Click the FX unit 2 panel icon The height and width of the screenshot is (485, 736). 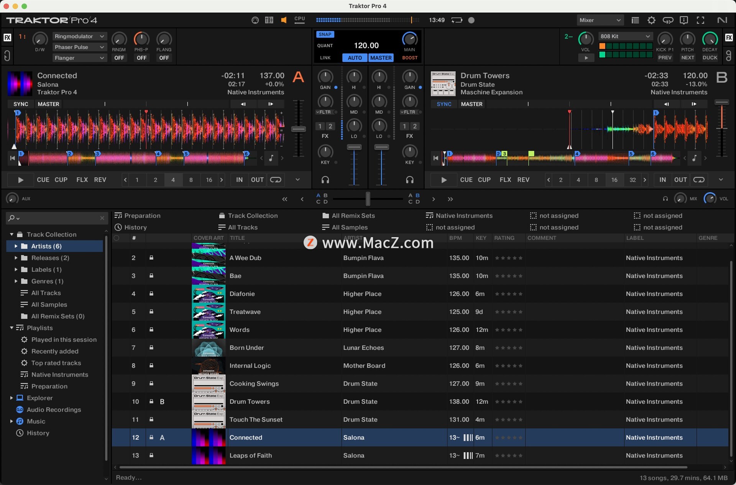[x=729, y=38]
